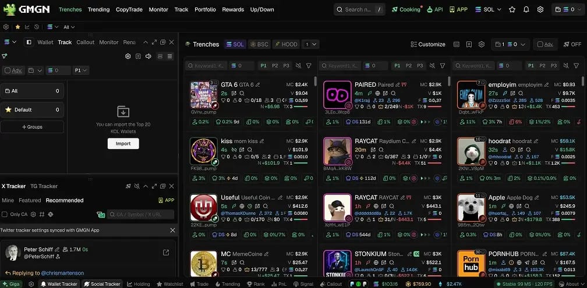Select P2 preset in first column
This screenshot has height=288, width=587.
click(x=275, y=65)
